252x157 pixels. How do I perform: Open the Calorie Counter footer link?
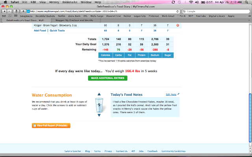[x=72, y=151]
